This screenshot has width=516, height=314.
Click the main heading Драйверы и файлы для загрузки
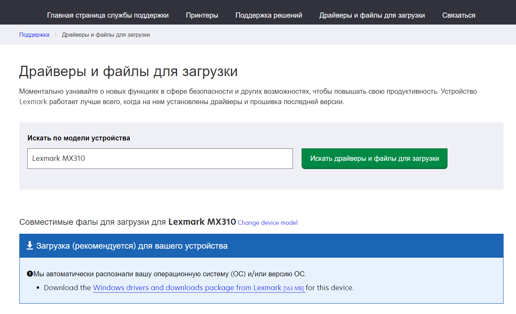click(128, 71)
